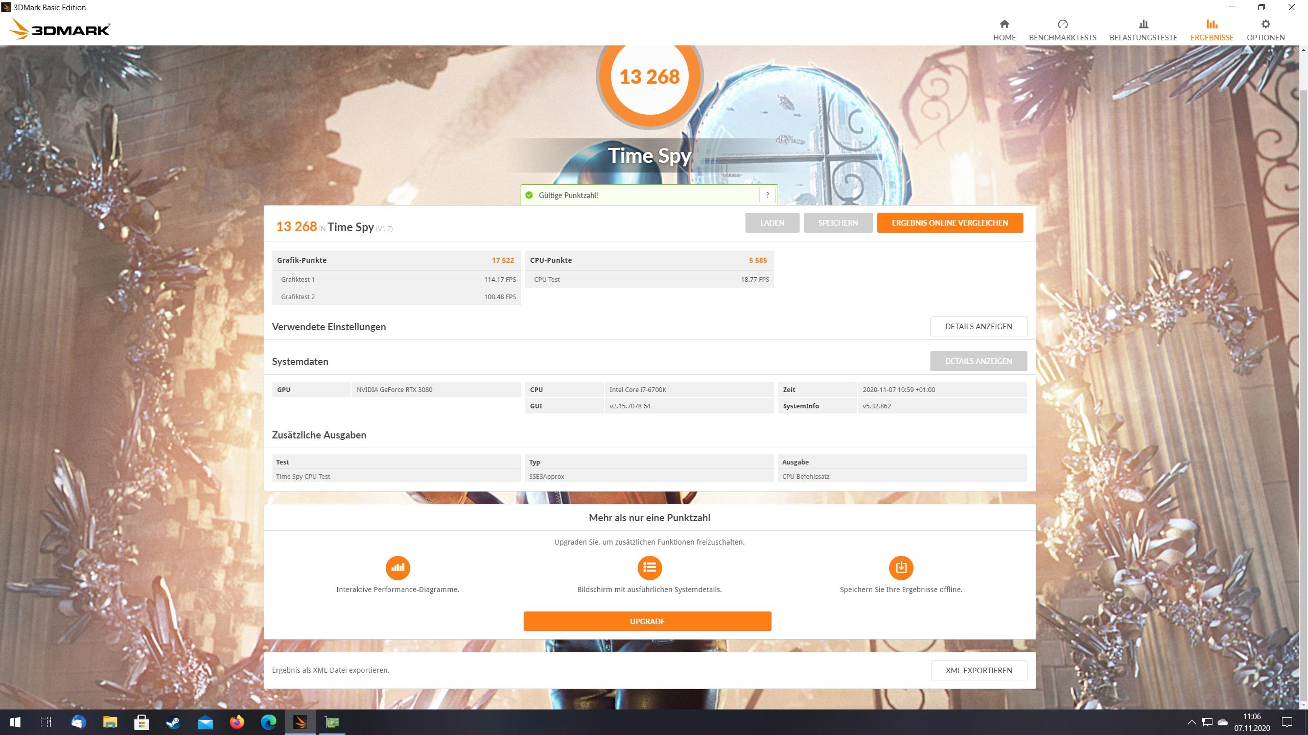Open Microsoft Store from the taskbar

[142, 722]
